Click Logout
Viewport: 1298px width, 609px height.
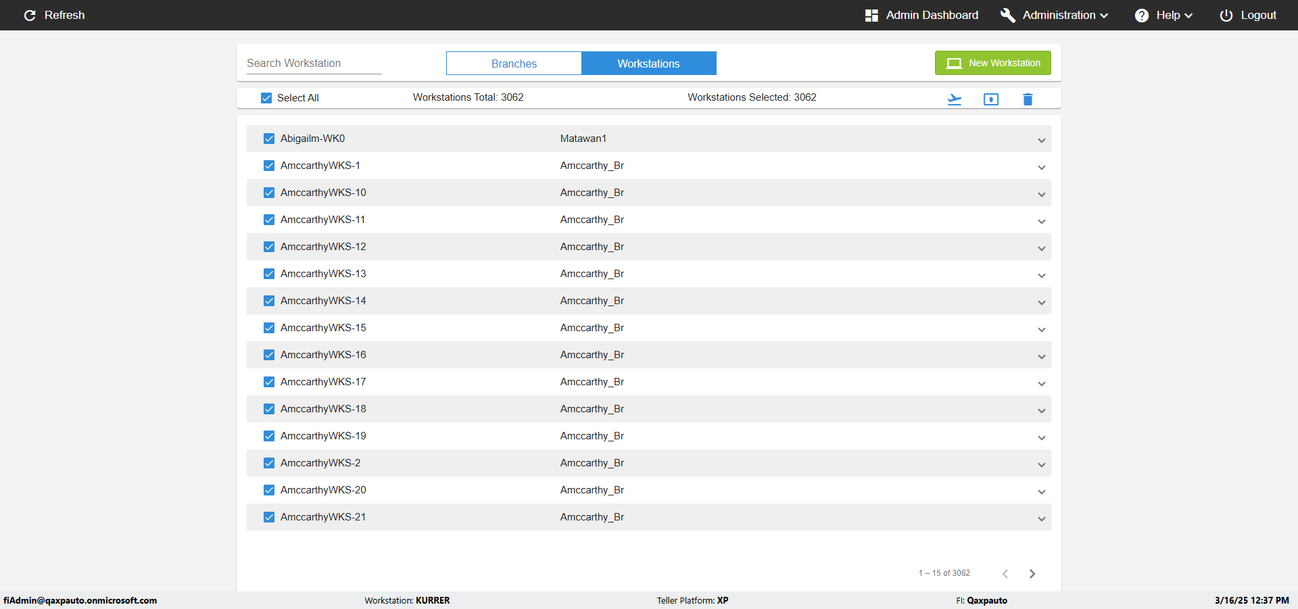pyautogui.click(x=1248, y=15)
